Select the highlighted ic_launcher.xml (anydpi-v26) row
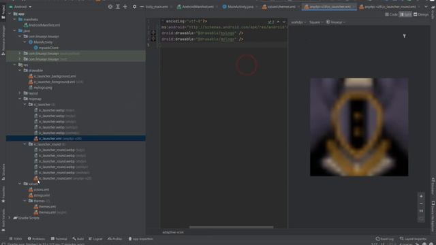This screenshot has height=245, width=436. (x=76, y=138)
